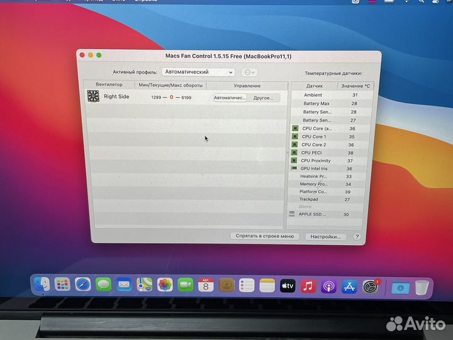The height and width of the screenshot is (340, 453).
Task: Click the Управление column header
Action: click(x=247, y=86)
